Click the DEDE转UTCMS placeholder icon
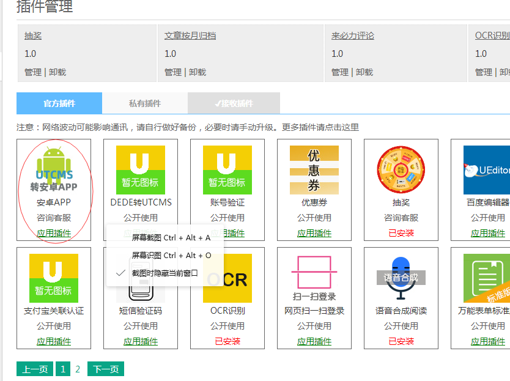This screenshot has height=381, width=510. (x=141, y=169)
